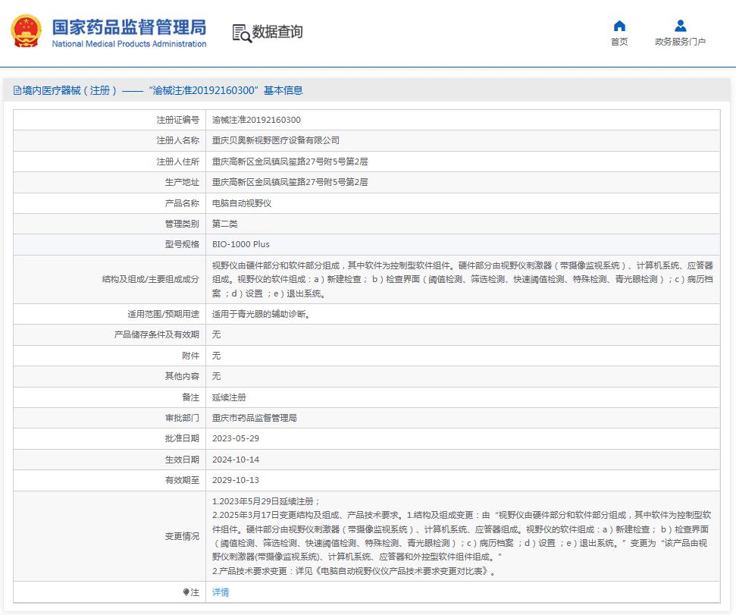This screenshot has height=615, width=736.
Task: Click the national emblem logo
Action: click(x=27, y=31)
